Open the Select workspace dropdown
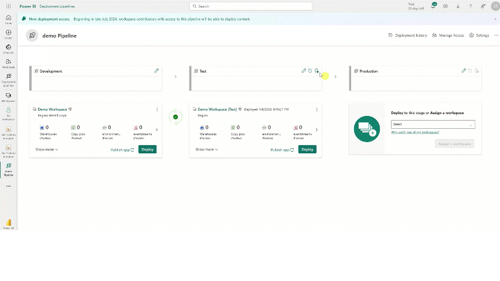Image resolution: width=500 pixels, height=281 pixels. (433, 124)
